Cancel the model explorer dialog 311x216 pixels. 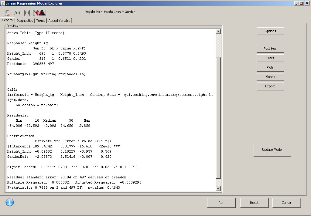point(286,203)
